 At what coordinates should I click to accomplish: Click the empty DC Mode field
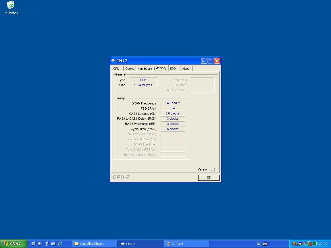202,85
